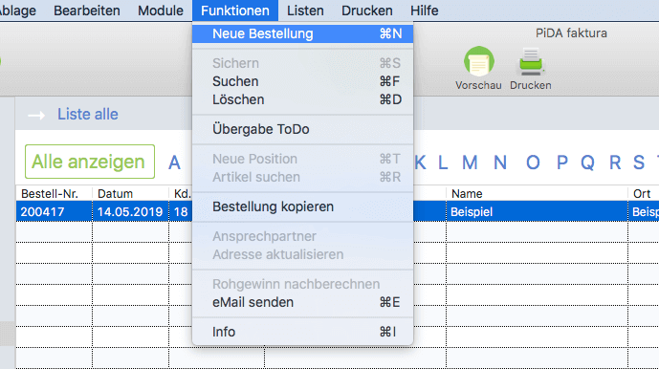Sort by Datum column header
This screenshot has height=369, width=659.
(x=130, y=194)
